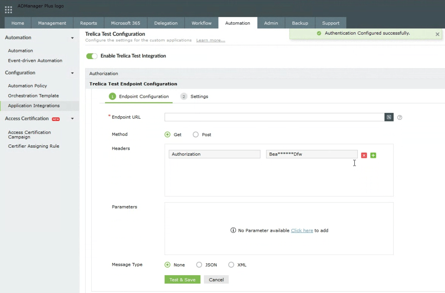Screen dimensions: 445x293
Task: Select Application Integrations in sidebar
Action: (39, 106)
